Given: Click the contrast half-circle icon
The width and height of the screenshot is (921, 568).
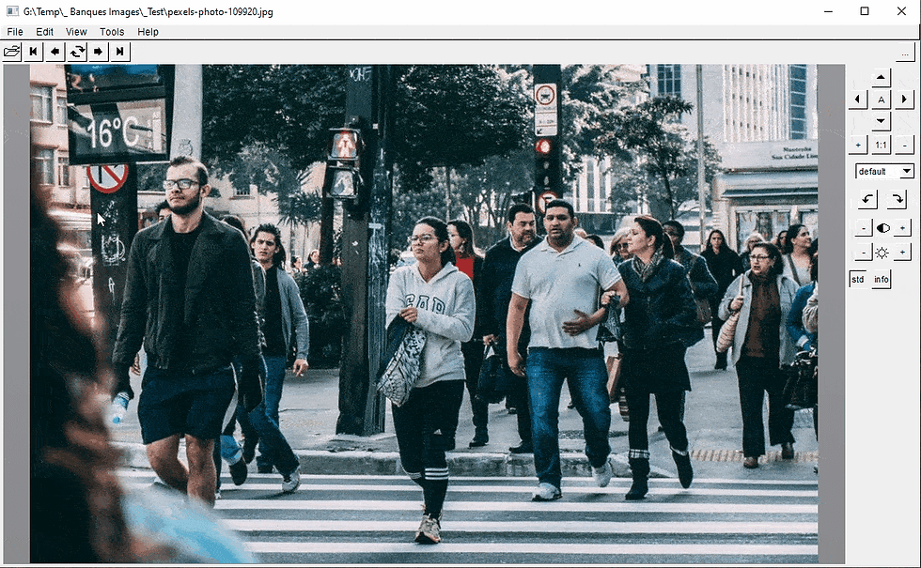Looking at the screenshot, I should point(882,228).
